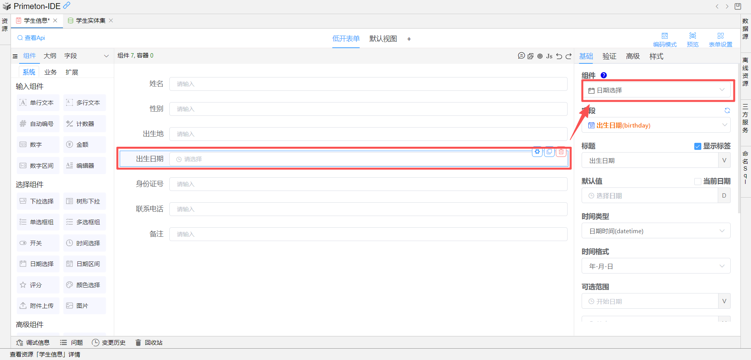
Task: Open 编码模式 coding mode
Action: click(665, 40)
